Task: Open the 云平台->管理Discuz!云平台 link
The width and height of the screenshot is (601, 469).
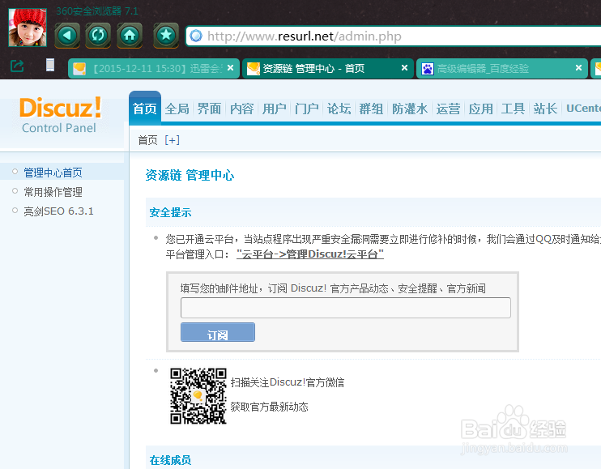Action: click(310, 254)
